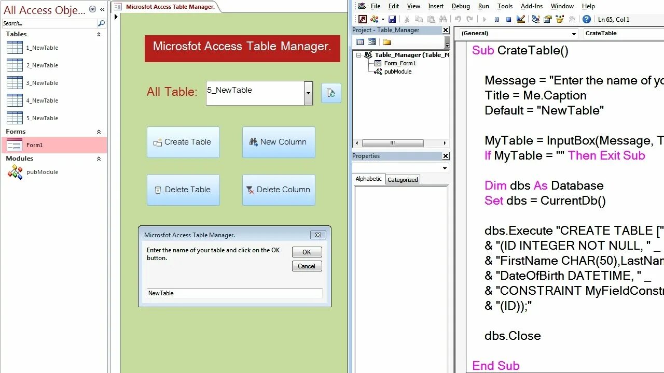Screen dimensions: 664x373
Task: Click the pubModule icon in navigation pane
Action: point(15,172)
